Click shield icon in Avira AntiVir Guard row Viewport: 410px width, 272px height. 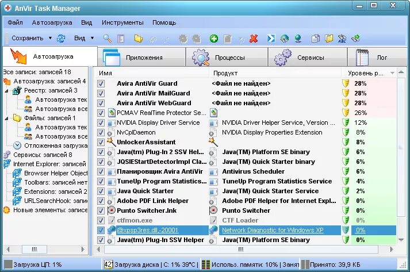click(x=346, y=83)
